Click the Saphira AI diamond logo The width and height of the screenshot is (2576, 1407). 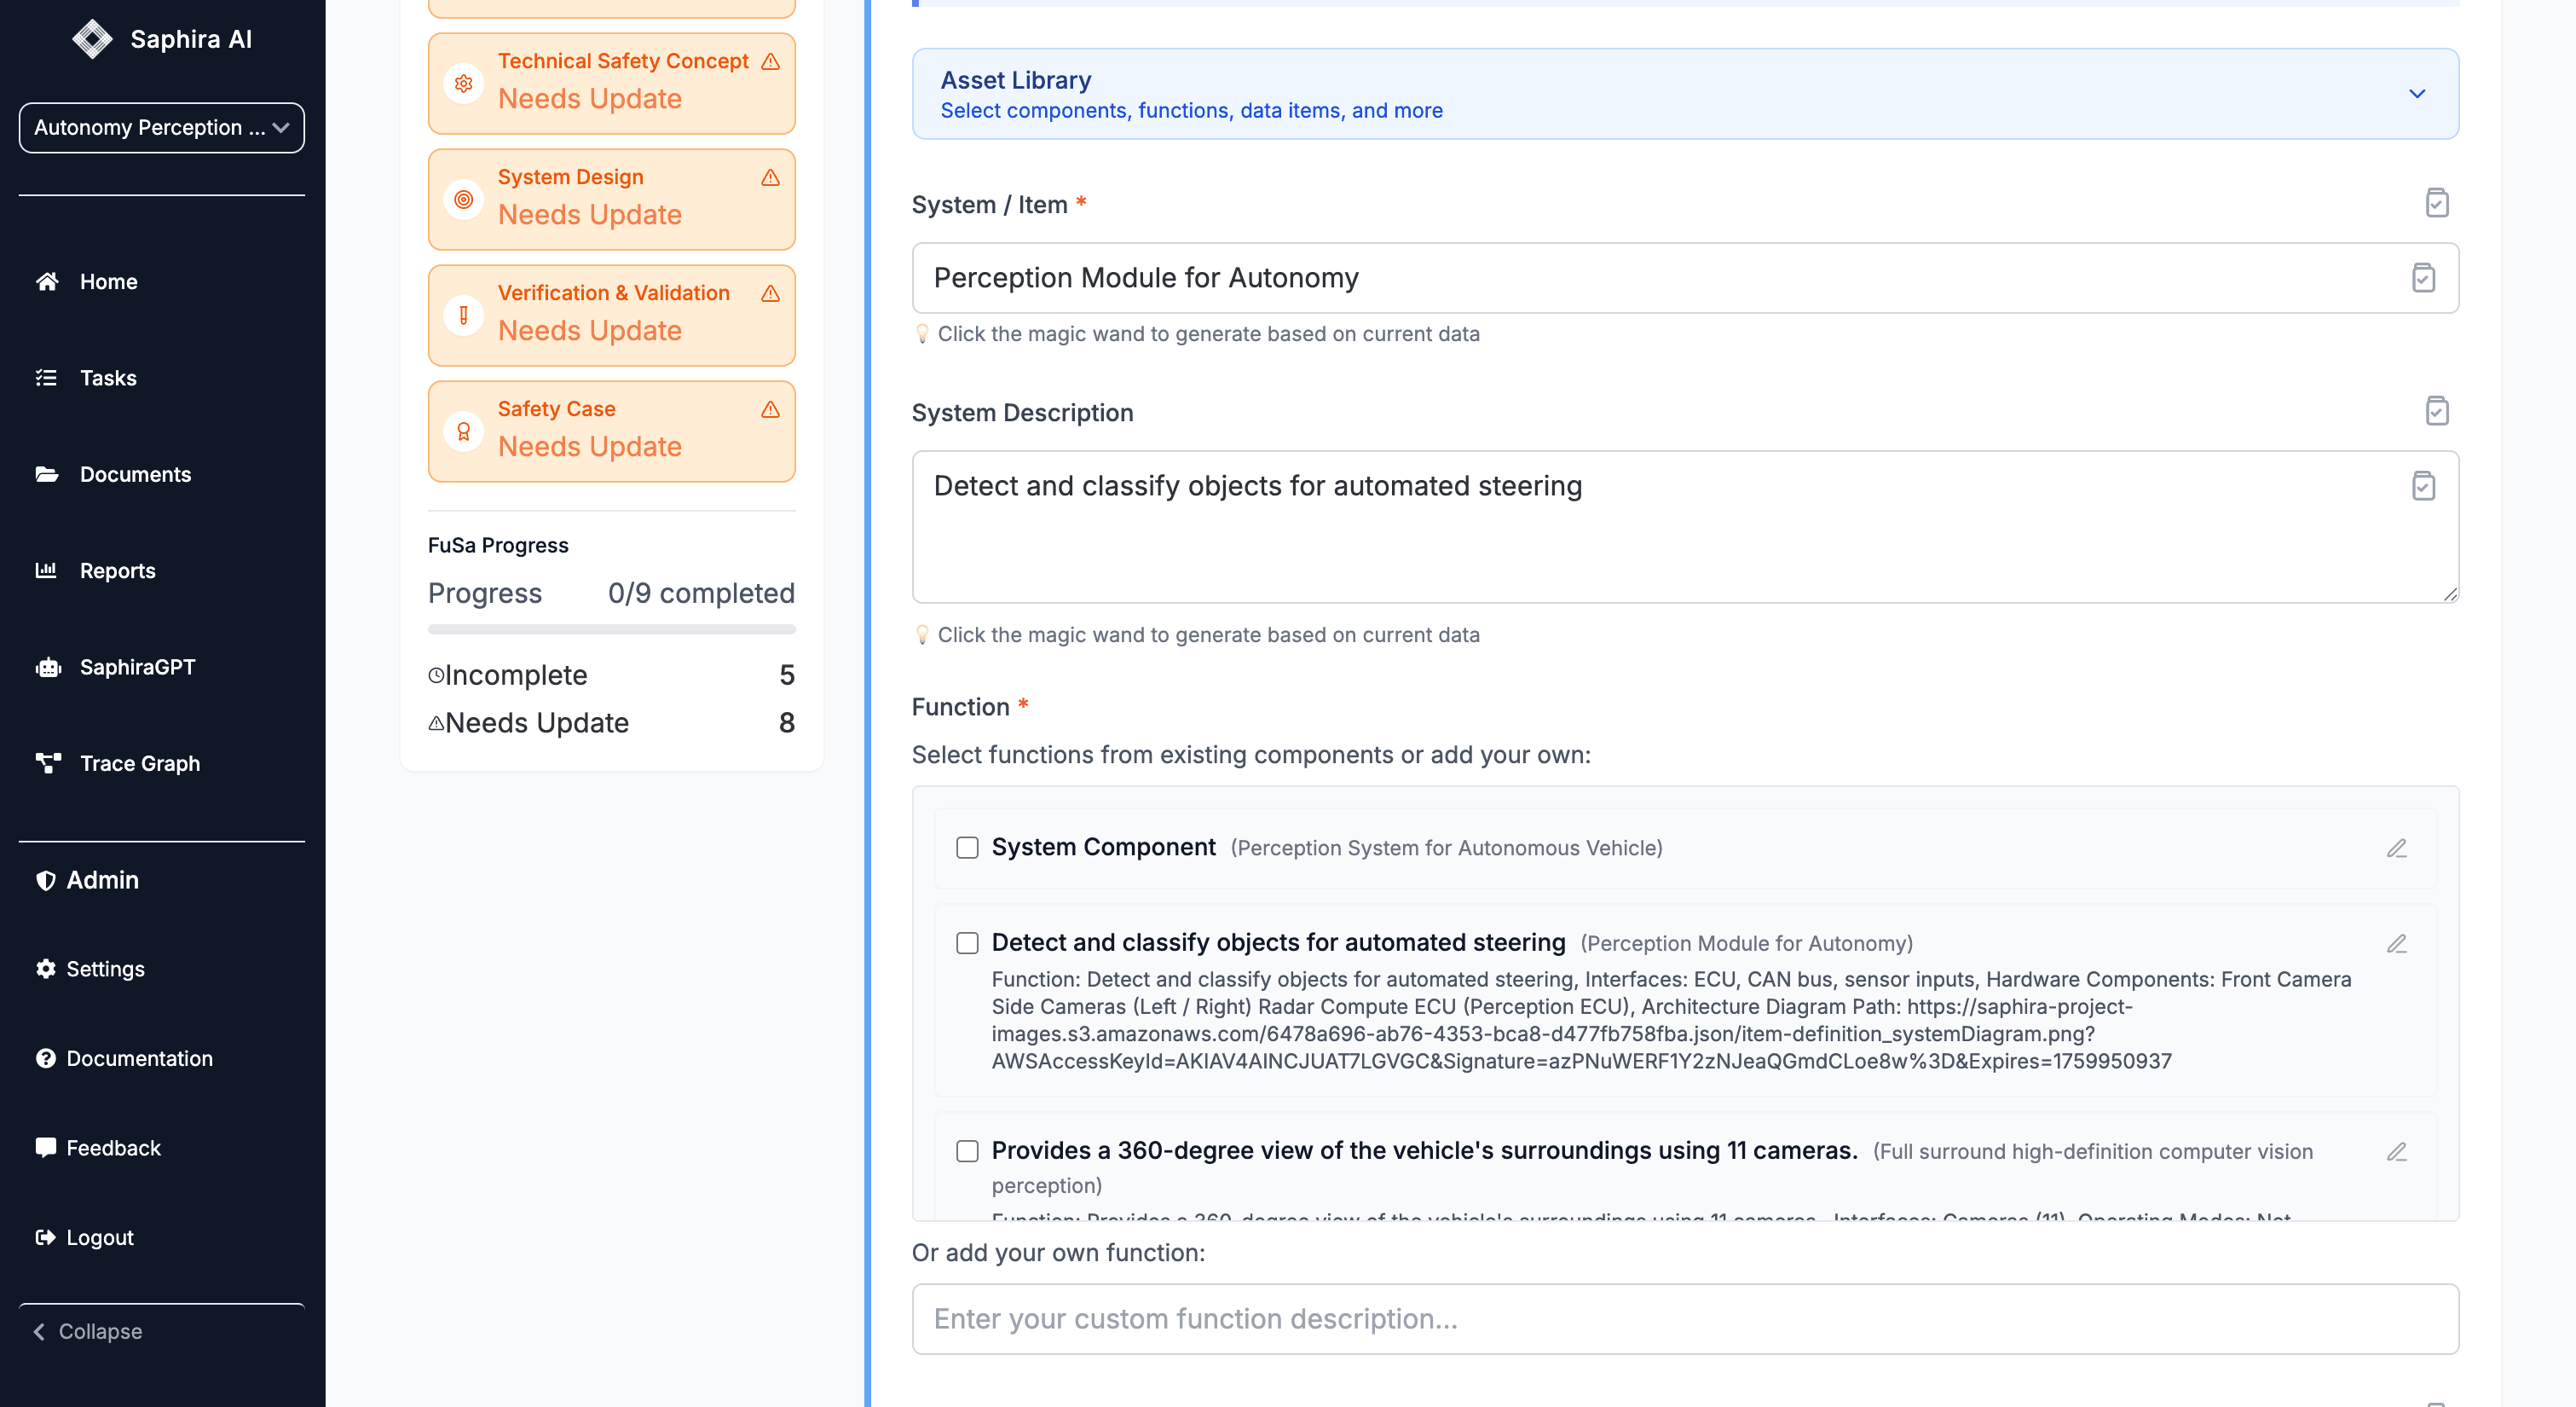coord(92,39)
